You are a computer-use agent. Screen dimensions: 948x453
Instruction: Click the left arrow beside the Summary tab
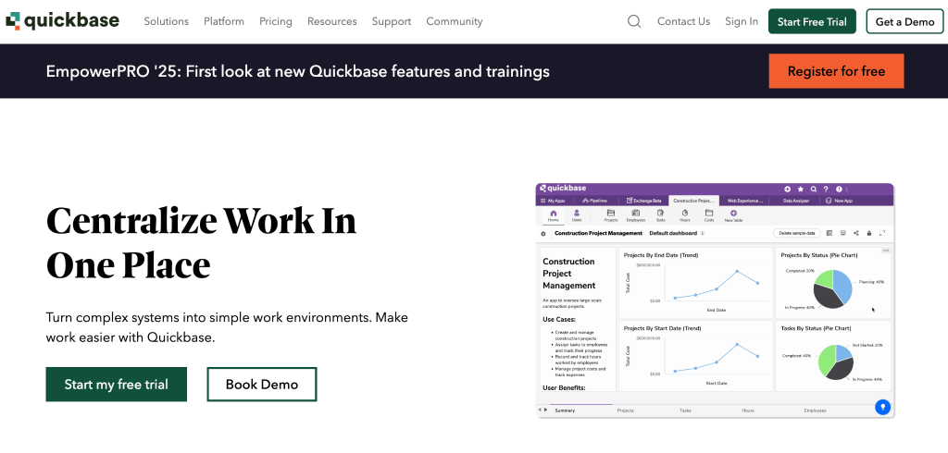(540, 410)
